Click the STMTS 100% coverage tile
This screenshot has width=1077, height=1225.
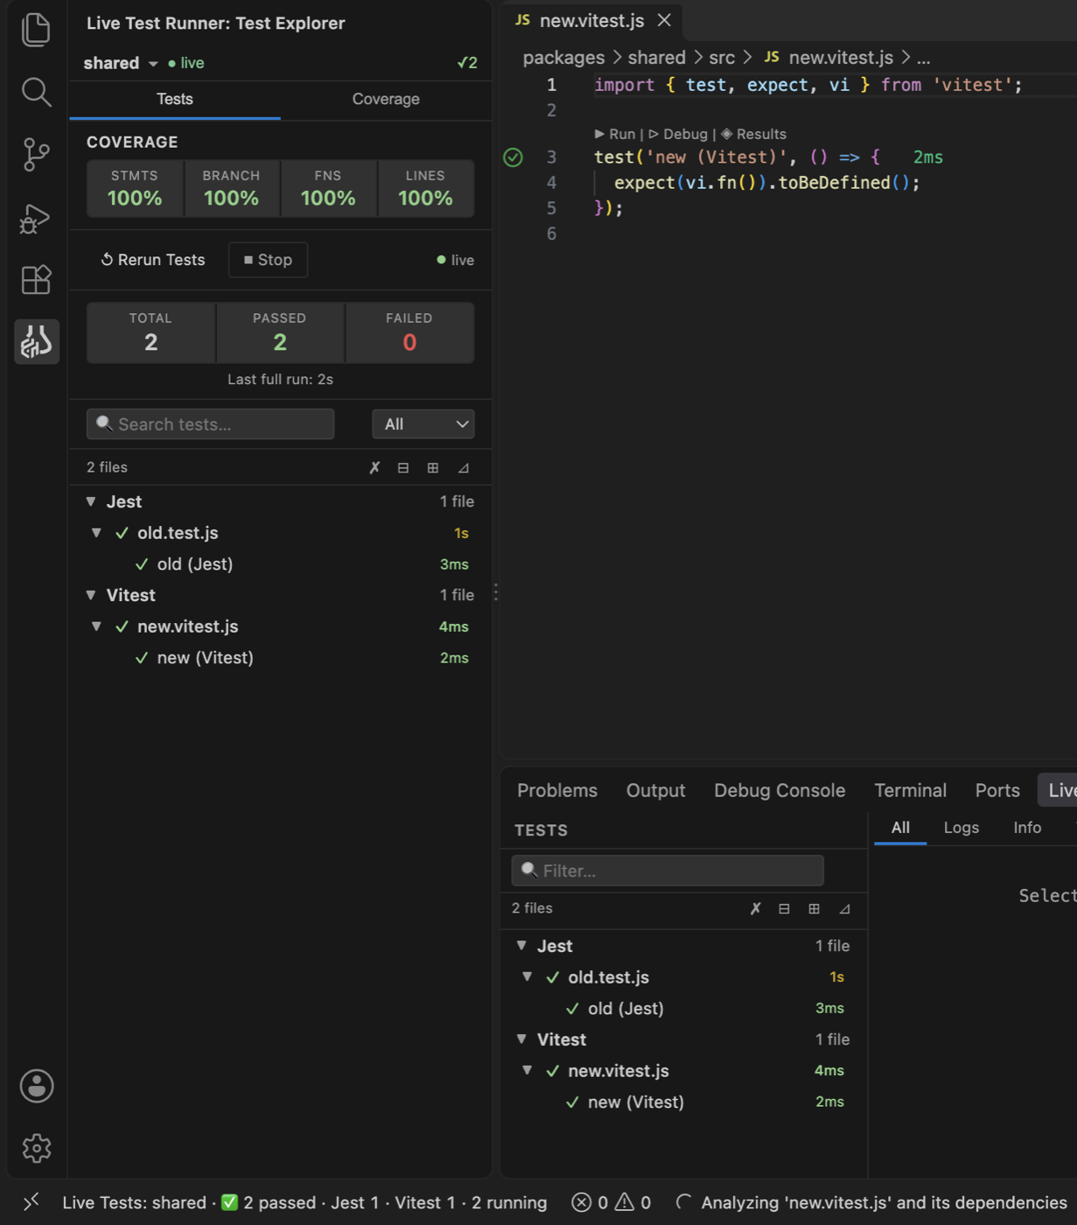[135, 188]
